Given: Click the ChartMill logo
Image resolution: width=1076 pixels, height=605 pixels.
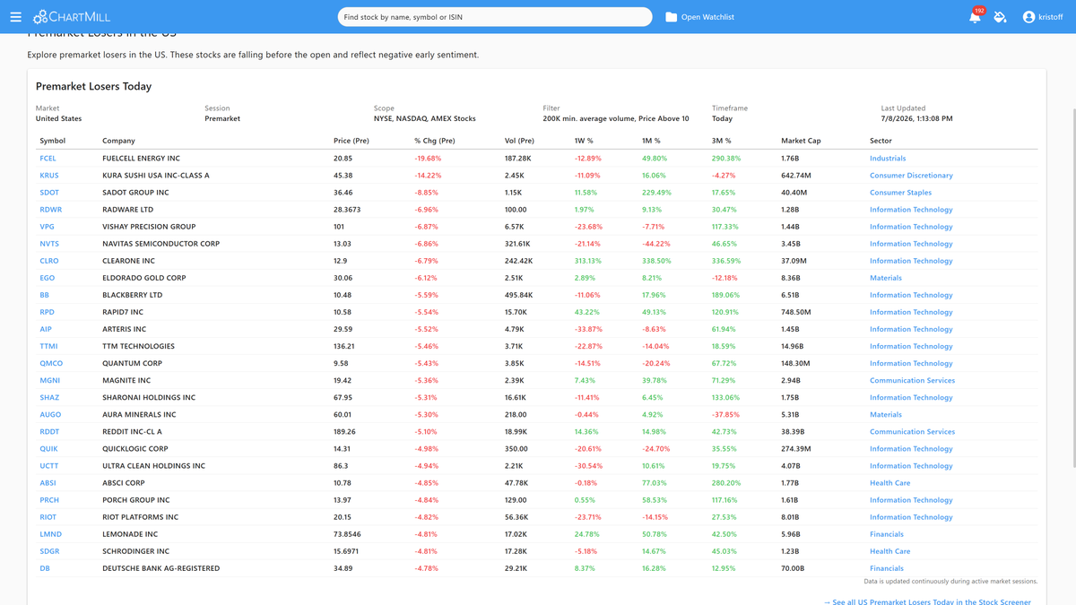Looking at the screenshot, I should coord(72,17).
